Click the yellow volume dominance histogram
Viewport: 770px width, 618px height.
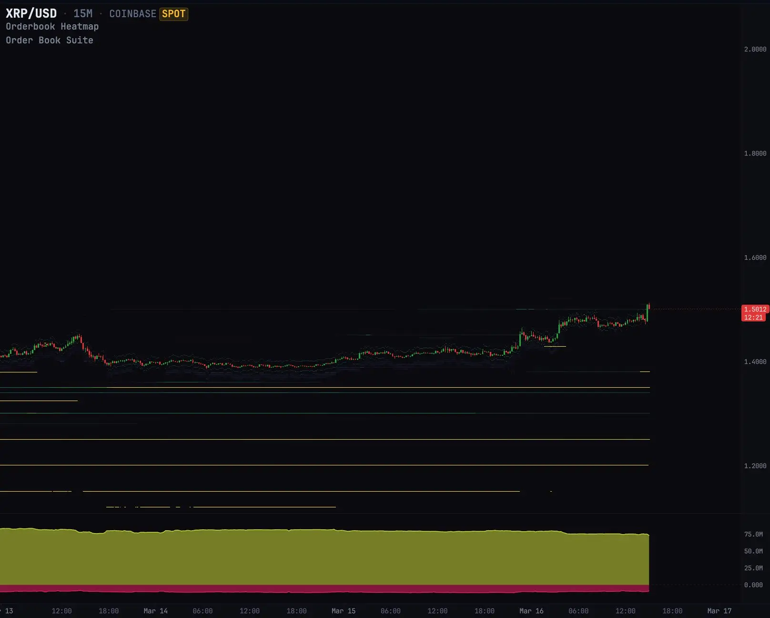(x=324, y=558)
